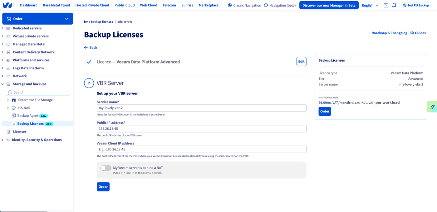Expand the Order dropdown menu
Viewport: 437px width, 212px height.
pos(66,19)
